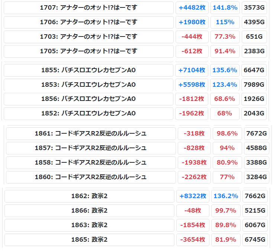This screenshot has width=273, height=251.
Task: Select machine 1852 パチスロエウレカセブンAO
Action: (x=89, y=114)
